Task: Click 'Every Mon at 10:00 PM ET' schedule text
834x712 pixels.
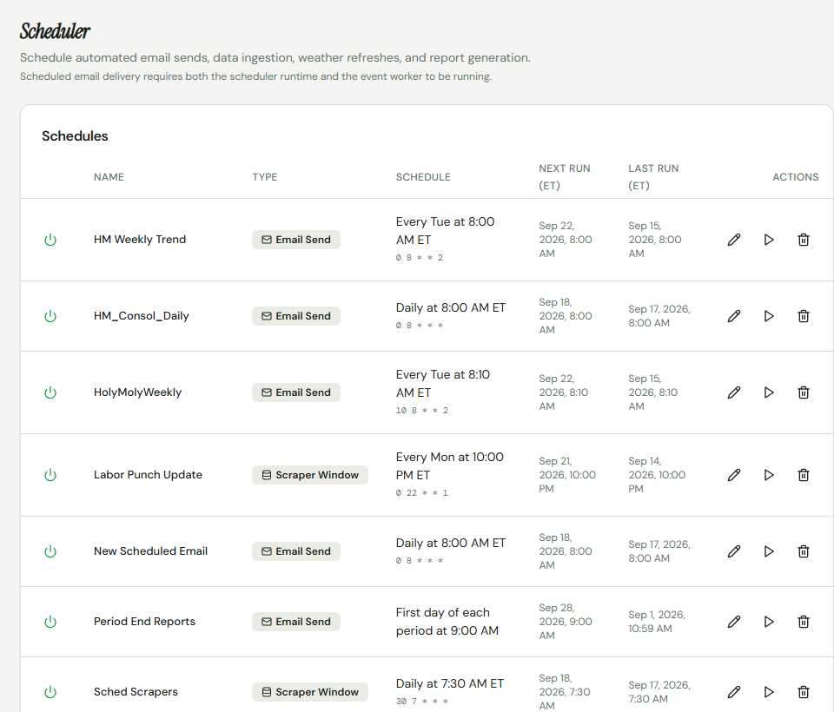Action: tap(449, 465)
